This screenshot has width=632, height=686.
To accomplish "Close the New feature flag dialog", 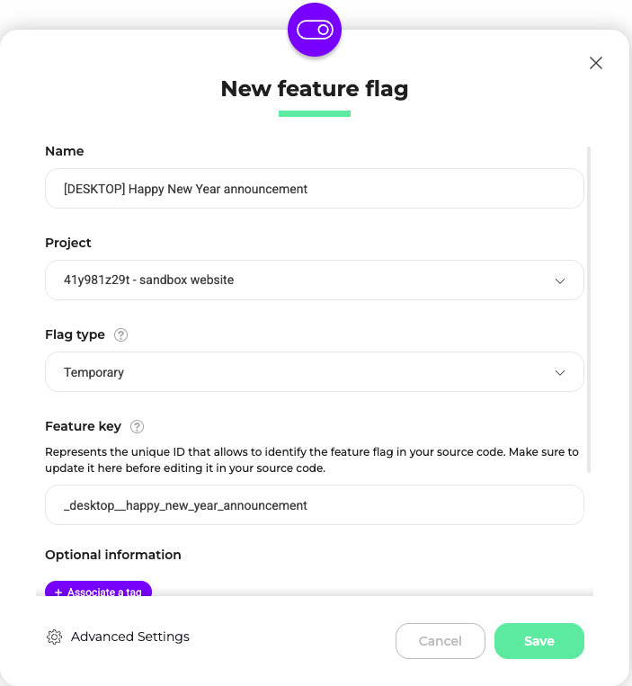I will (x=596, y=63).
